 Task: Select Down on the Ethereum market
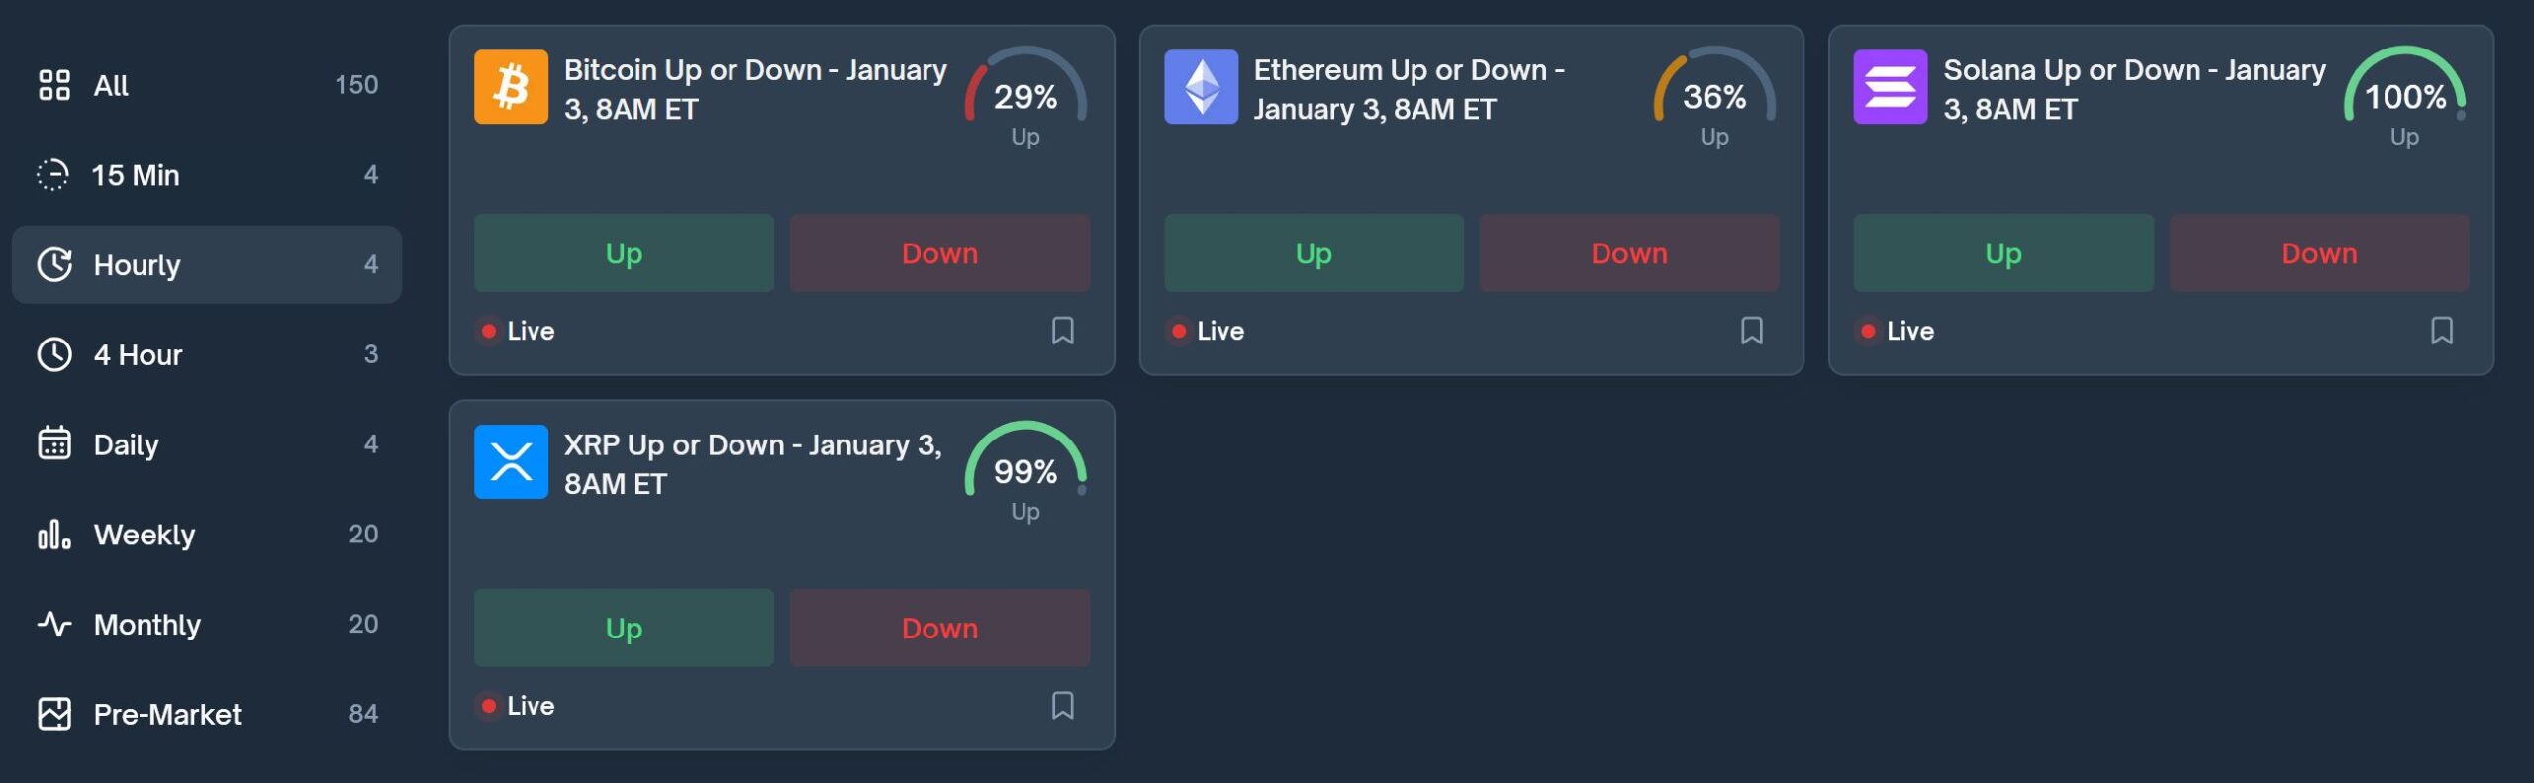(x=1628, y=253)
